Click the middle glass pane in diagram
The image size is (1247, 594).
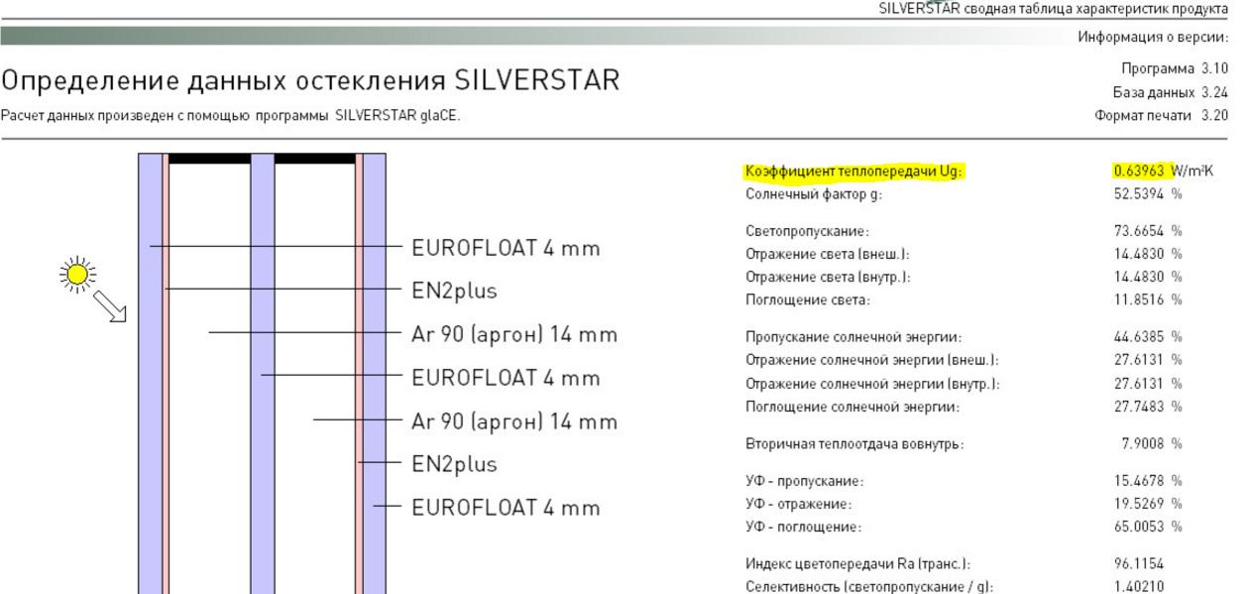262,374
